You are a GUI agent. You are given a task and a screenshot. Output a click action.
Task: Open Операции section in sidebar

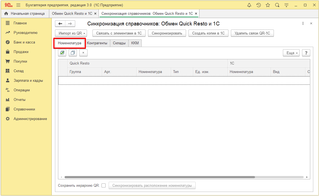(26, 90)
